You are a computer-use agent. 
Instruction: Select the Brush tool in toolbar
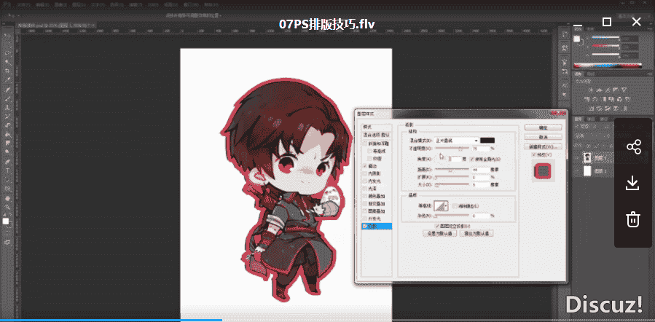click(7, 99)
